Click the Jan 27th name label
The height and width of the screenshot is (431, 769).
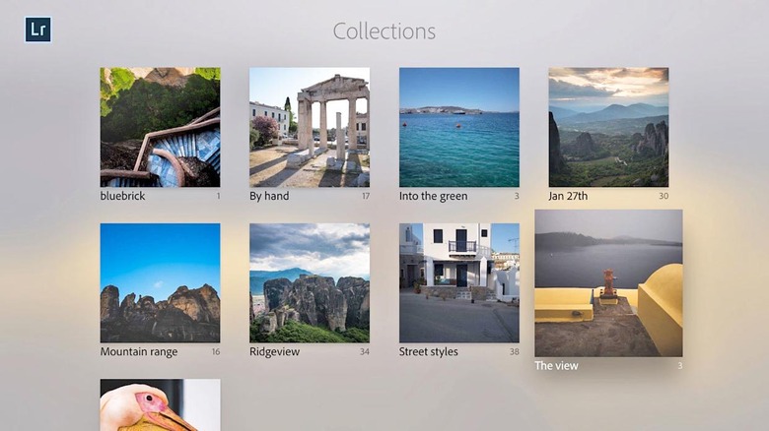[568, 196]
